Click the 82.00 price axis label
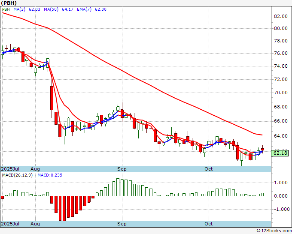 click(x=281, y=16)
